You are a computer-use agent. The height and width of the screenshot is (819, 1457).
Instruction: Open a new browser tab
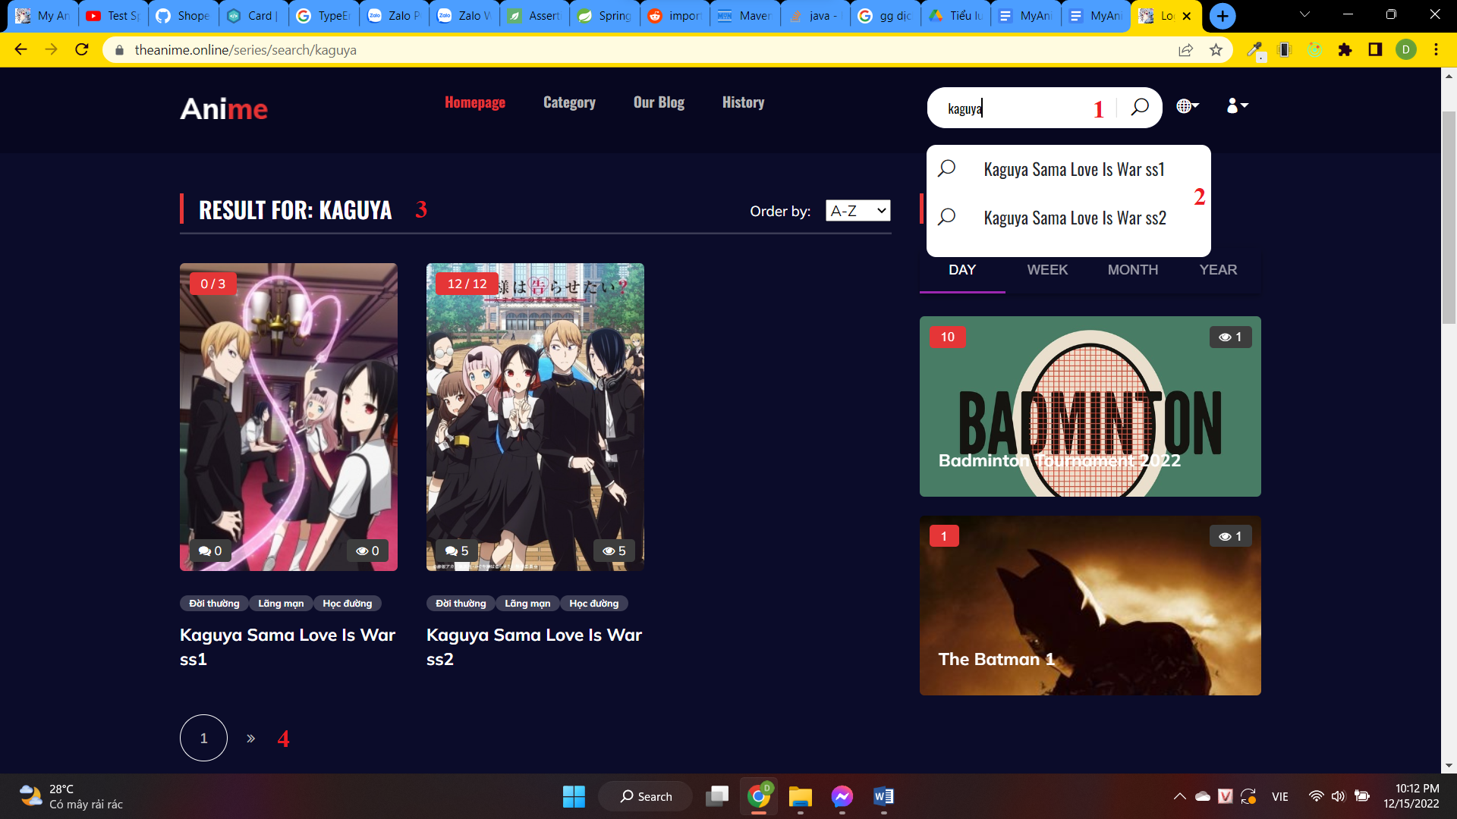click(1223, 16)
